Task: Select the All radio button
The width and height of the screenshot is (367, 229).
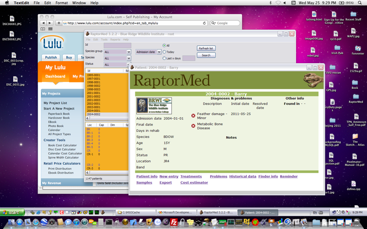Action: click(164, 45)
